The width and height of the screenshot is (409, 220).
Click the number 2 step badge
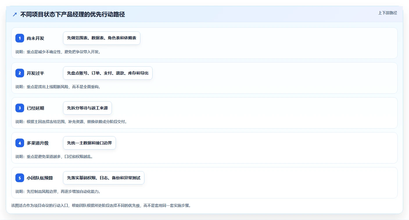pyautogui.click(x=20, y=73)
